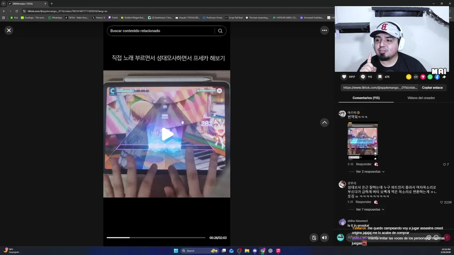Open Home / X bookmark
Image resolution: width=454 pixels, height=255 pixels.
coord(99,18)
